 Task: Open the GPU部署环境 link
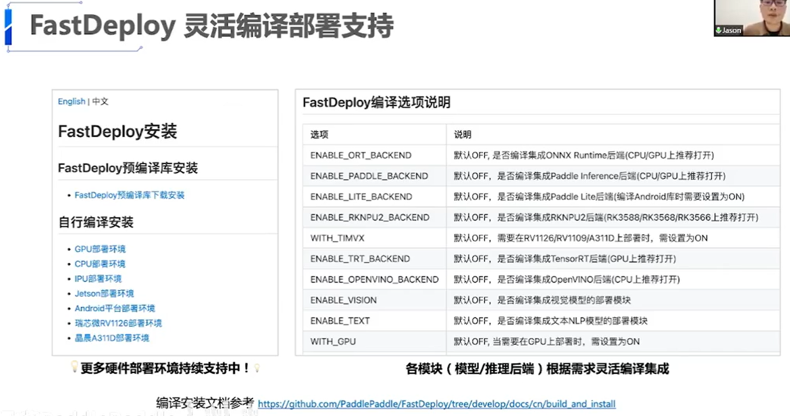coord(100,249)
